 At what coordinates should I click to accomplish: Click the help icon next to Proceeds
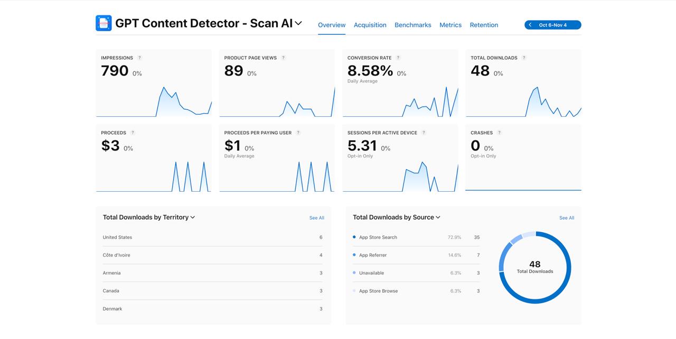(x=133, y=133)
